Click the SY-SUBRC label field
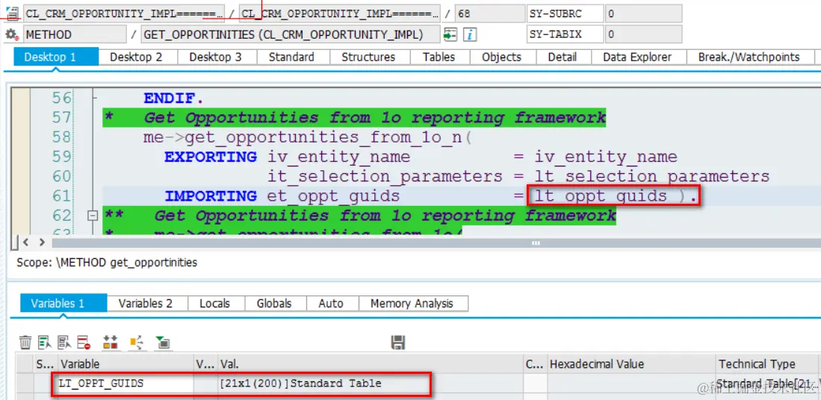The image size is (821, 400). click(x=565, y=13)
